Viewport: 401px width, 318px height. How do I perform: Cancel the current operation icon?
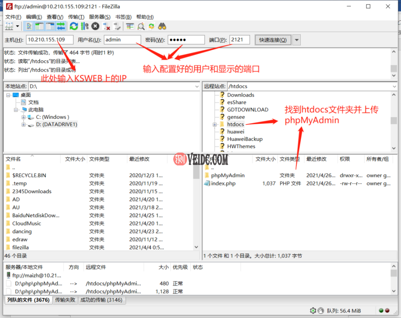(x=95, y=26)
